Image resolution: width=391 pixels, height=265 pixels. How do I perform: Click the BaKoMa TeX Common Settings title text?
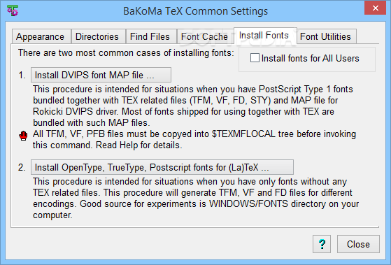[196, 11]
